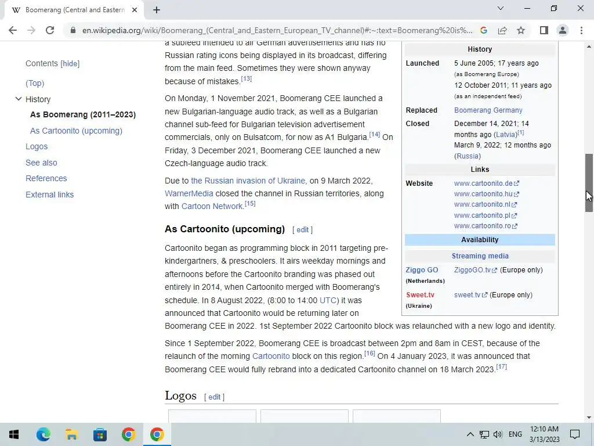Screen dimensions: 594x446
Task: Show hidden system tray icons
Action: tap(470, 434)
